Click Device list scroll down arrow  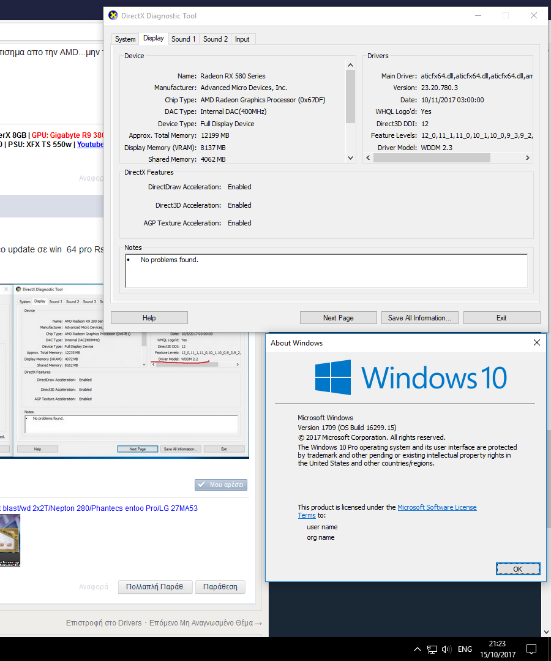click(x=350, y=158)
